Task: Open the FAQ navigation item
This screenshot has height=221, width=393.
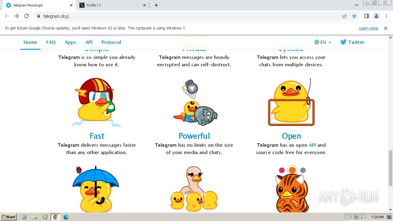Action: tap(51, 42)
